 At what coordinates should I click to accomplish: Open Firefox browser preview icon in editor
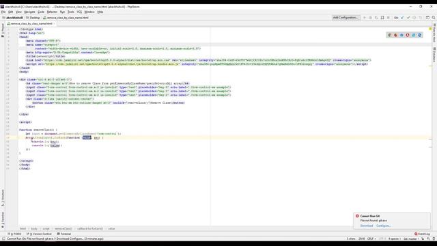click(x=395, y=35)
